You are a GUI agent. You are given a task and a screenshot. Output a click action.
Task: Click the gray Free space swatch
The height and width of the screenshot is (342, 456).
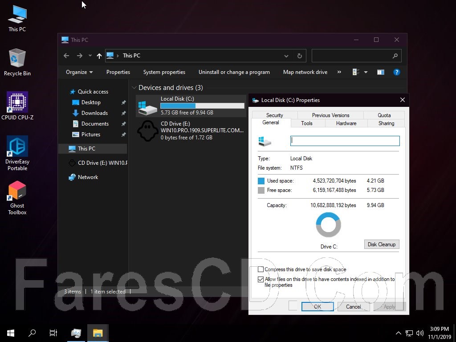[x=261, y=190]
